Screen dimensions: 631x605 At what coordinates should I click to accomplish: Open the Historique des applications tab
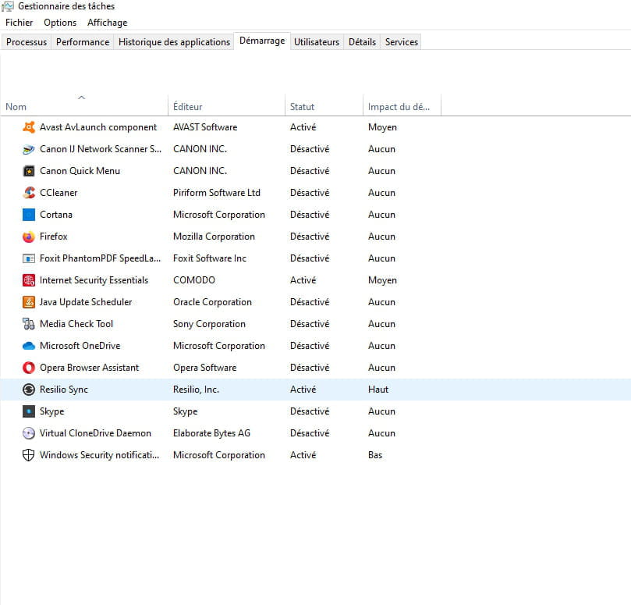[174, 42]
